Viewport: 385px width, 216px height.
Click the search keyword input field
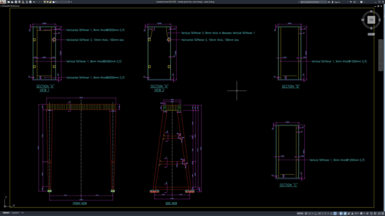click(313, 2)
